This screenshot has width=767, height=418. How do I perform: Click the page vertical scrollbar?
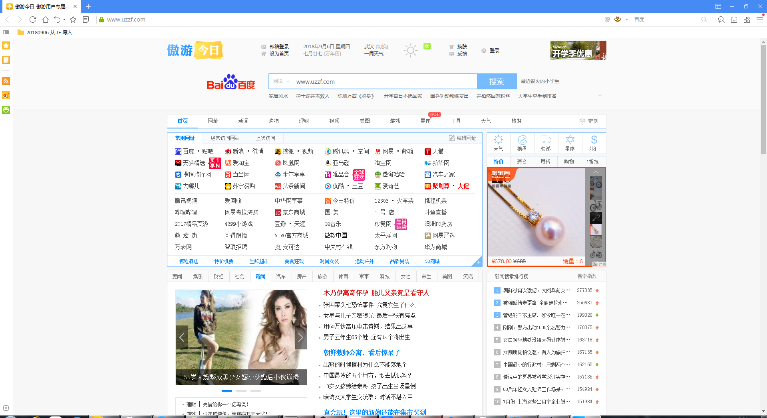763,99
